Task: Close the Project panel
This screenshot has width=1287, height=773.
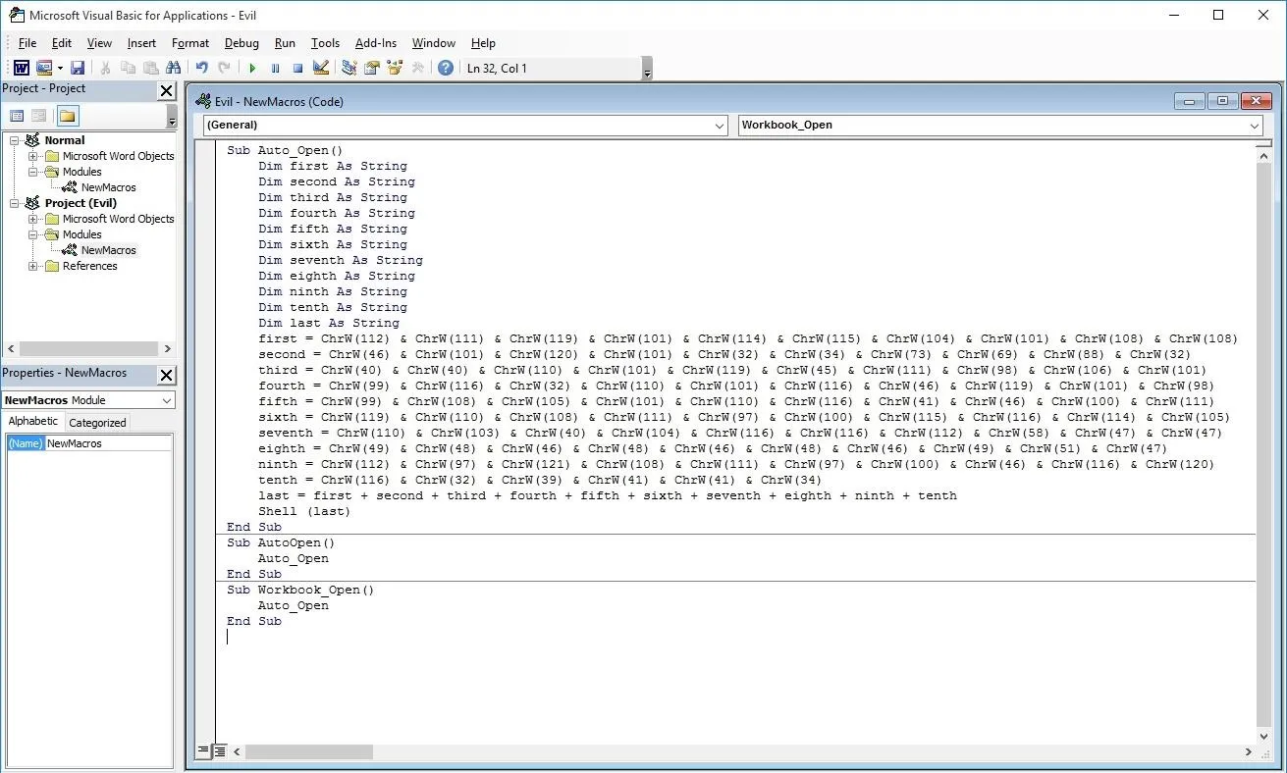Action: [166, 90]
